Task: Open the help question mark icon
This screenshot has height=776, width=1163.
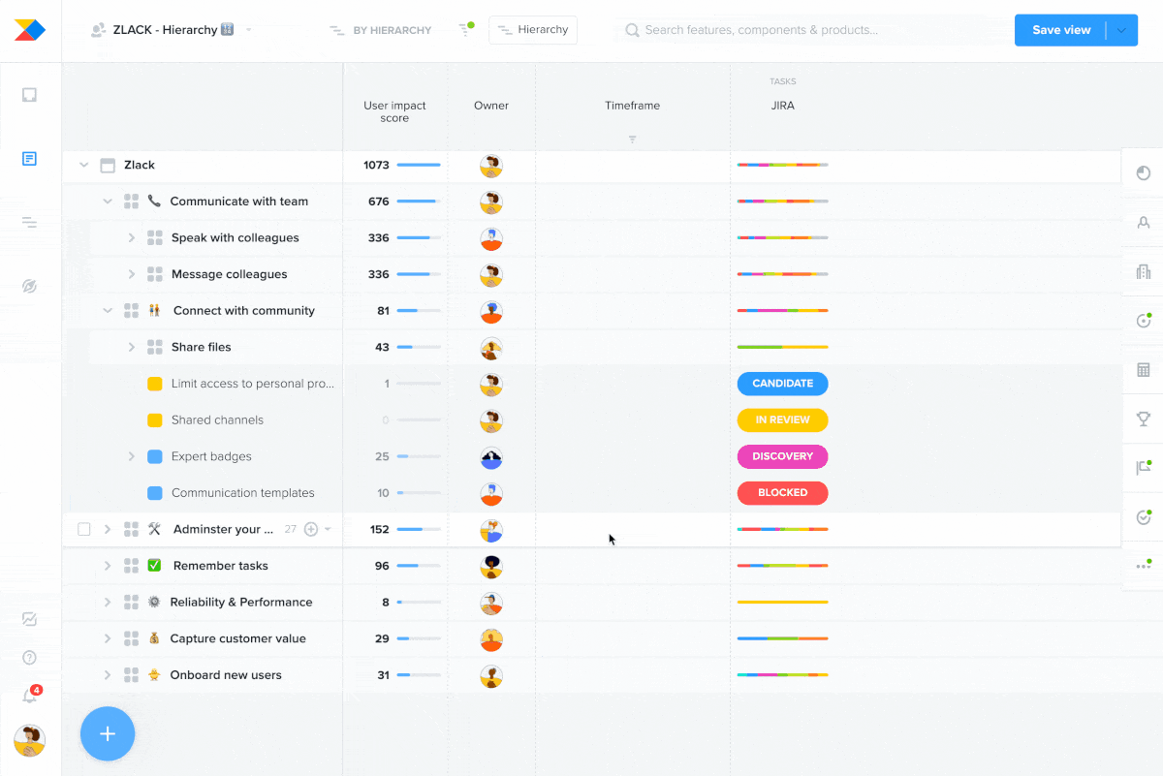Action: coord(30,658)
